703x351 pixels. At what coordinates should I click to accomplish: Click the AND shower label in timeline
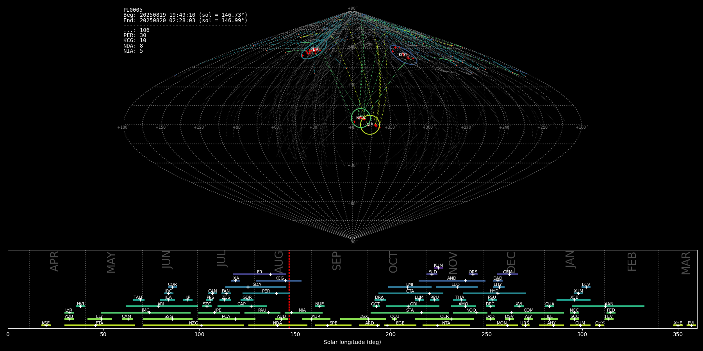[452, 278]
